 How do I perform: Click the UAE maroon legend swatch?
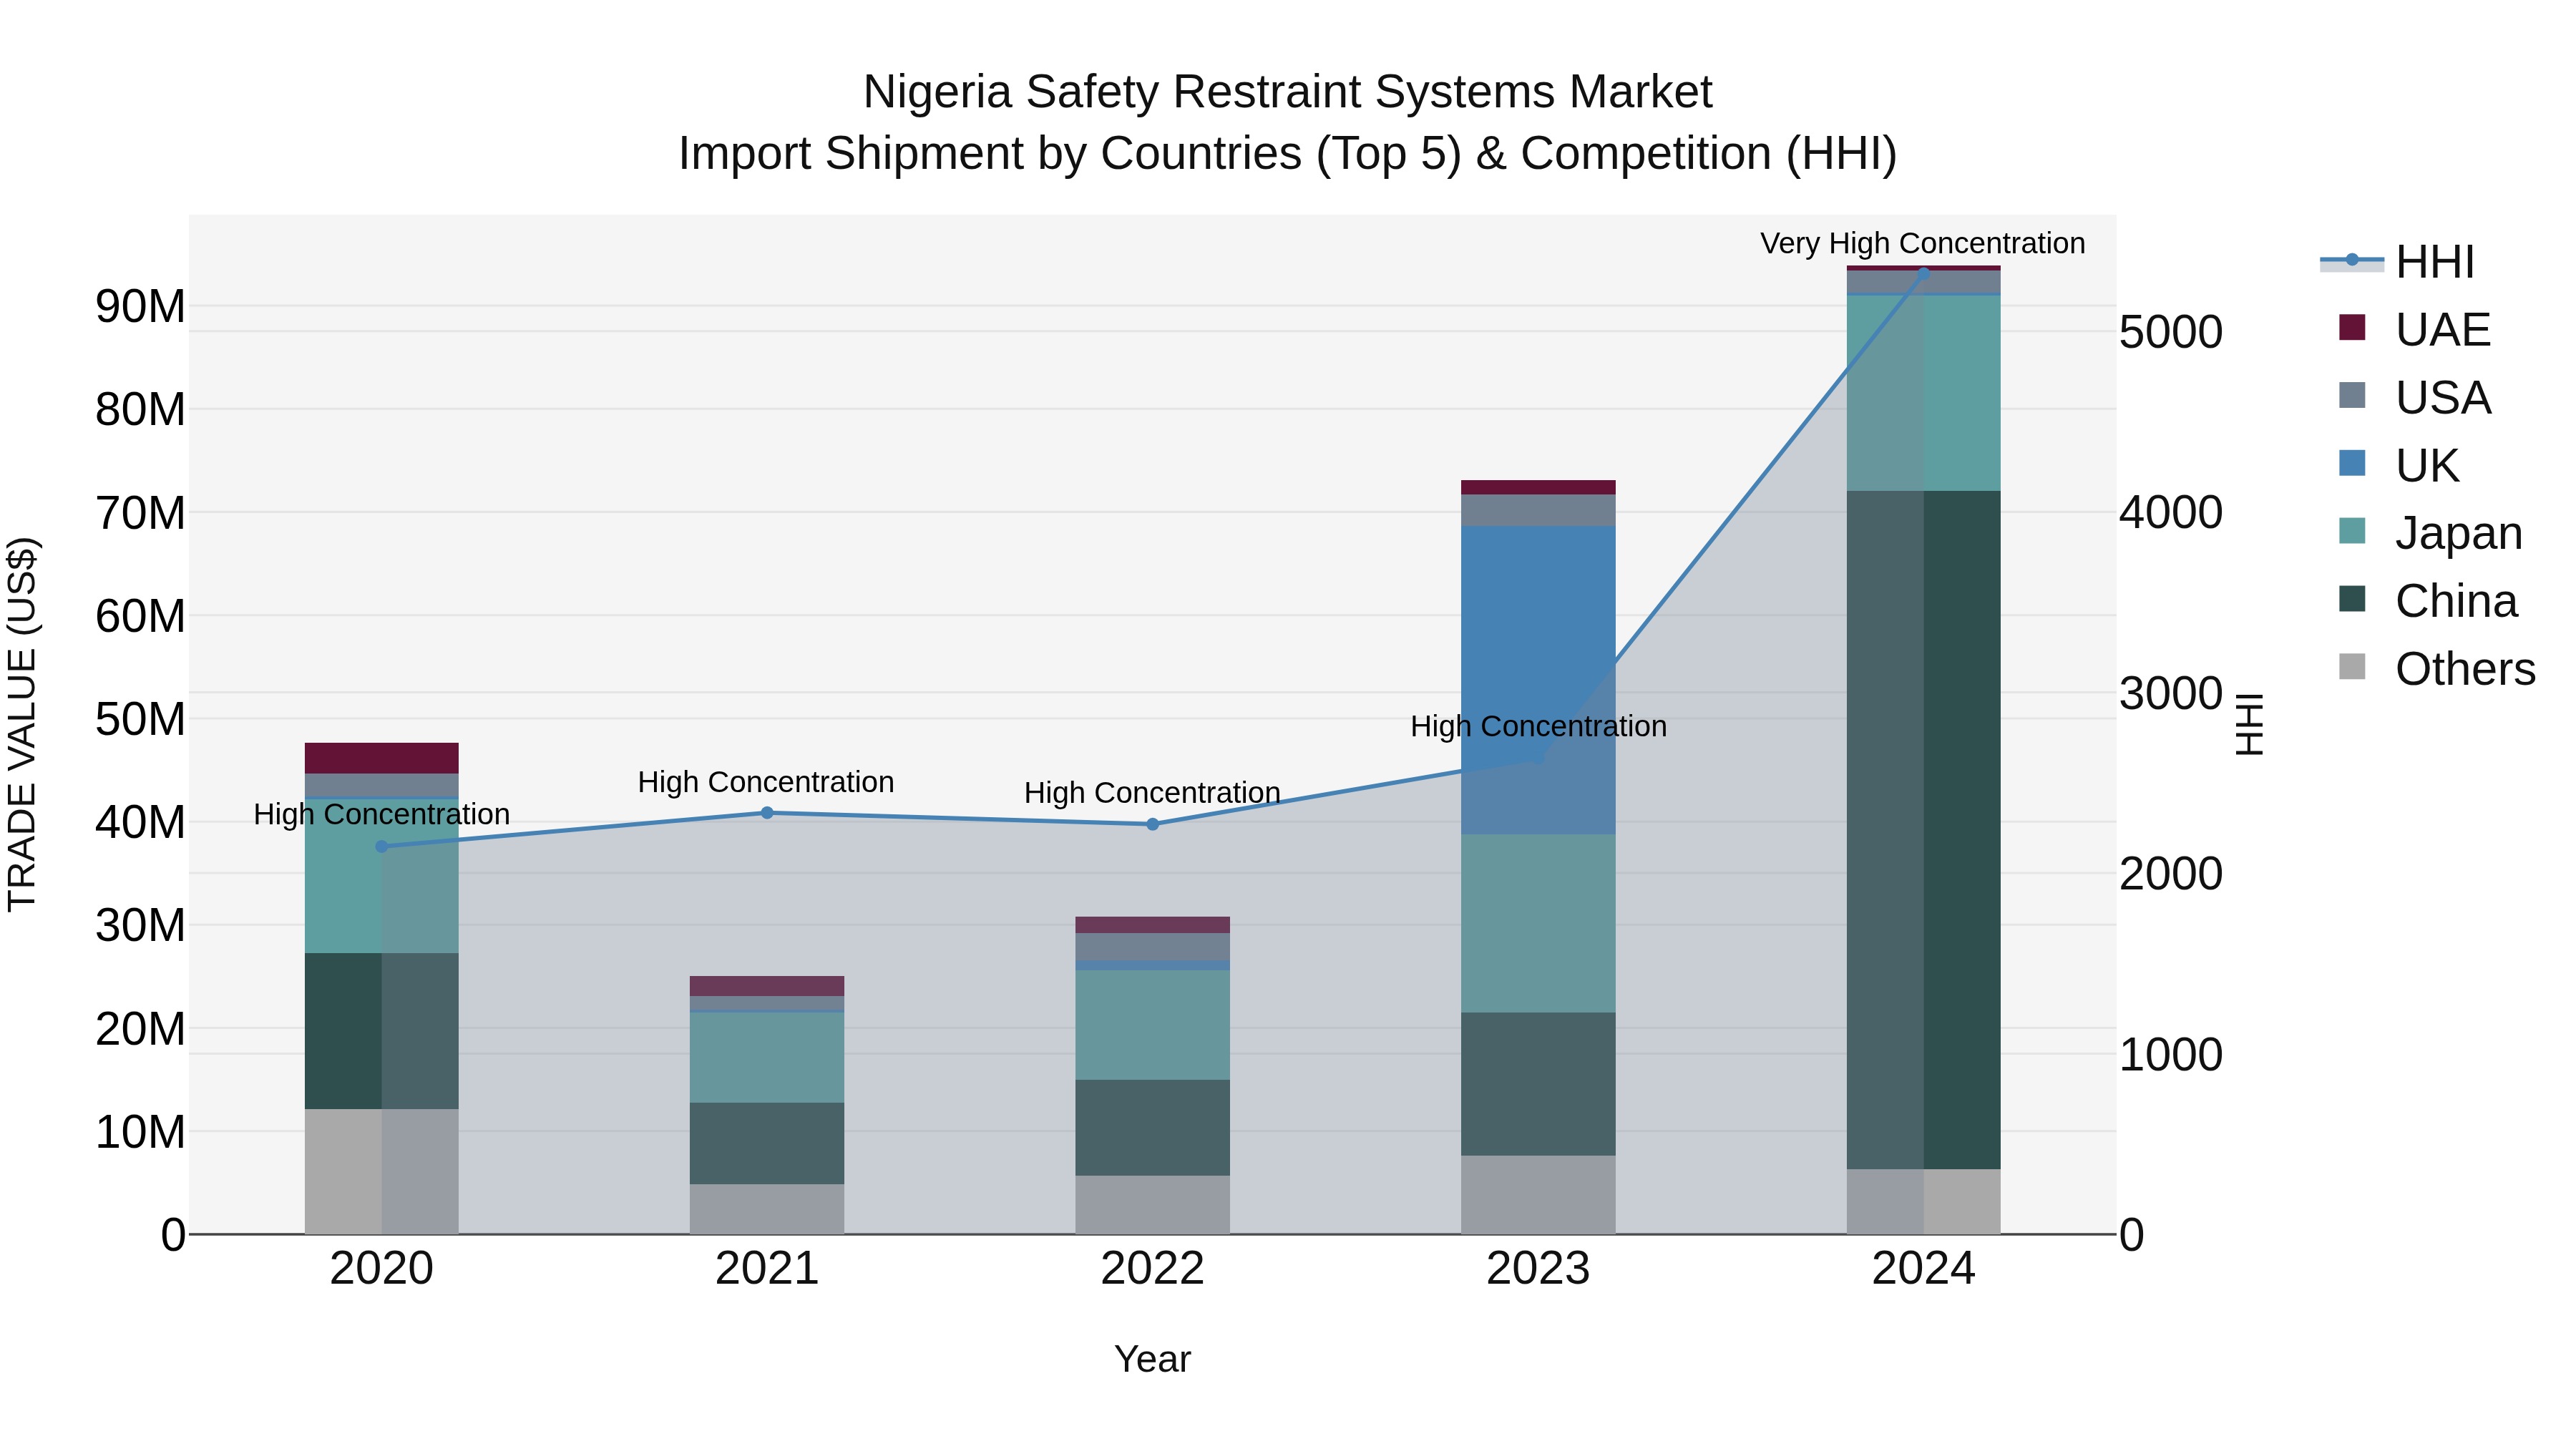(x=2352, y=328)
